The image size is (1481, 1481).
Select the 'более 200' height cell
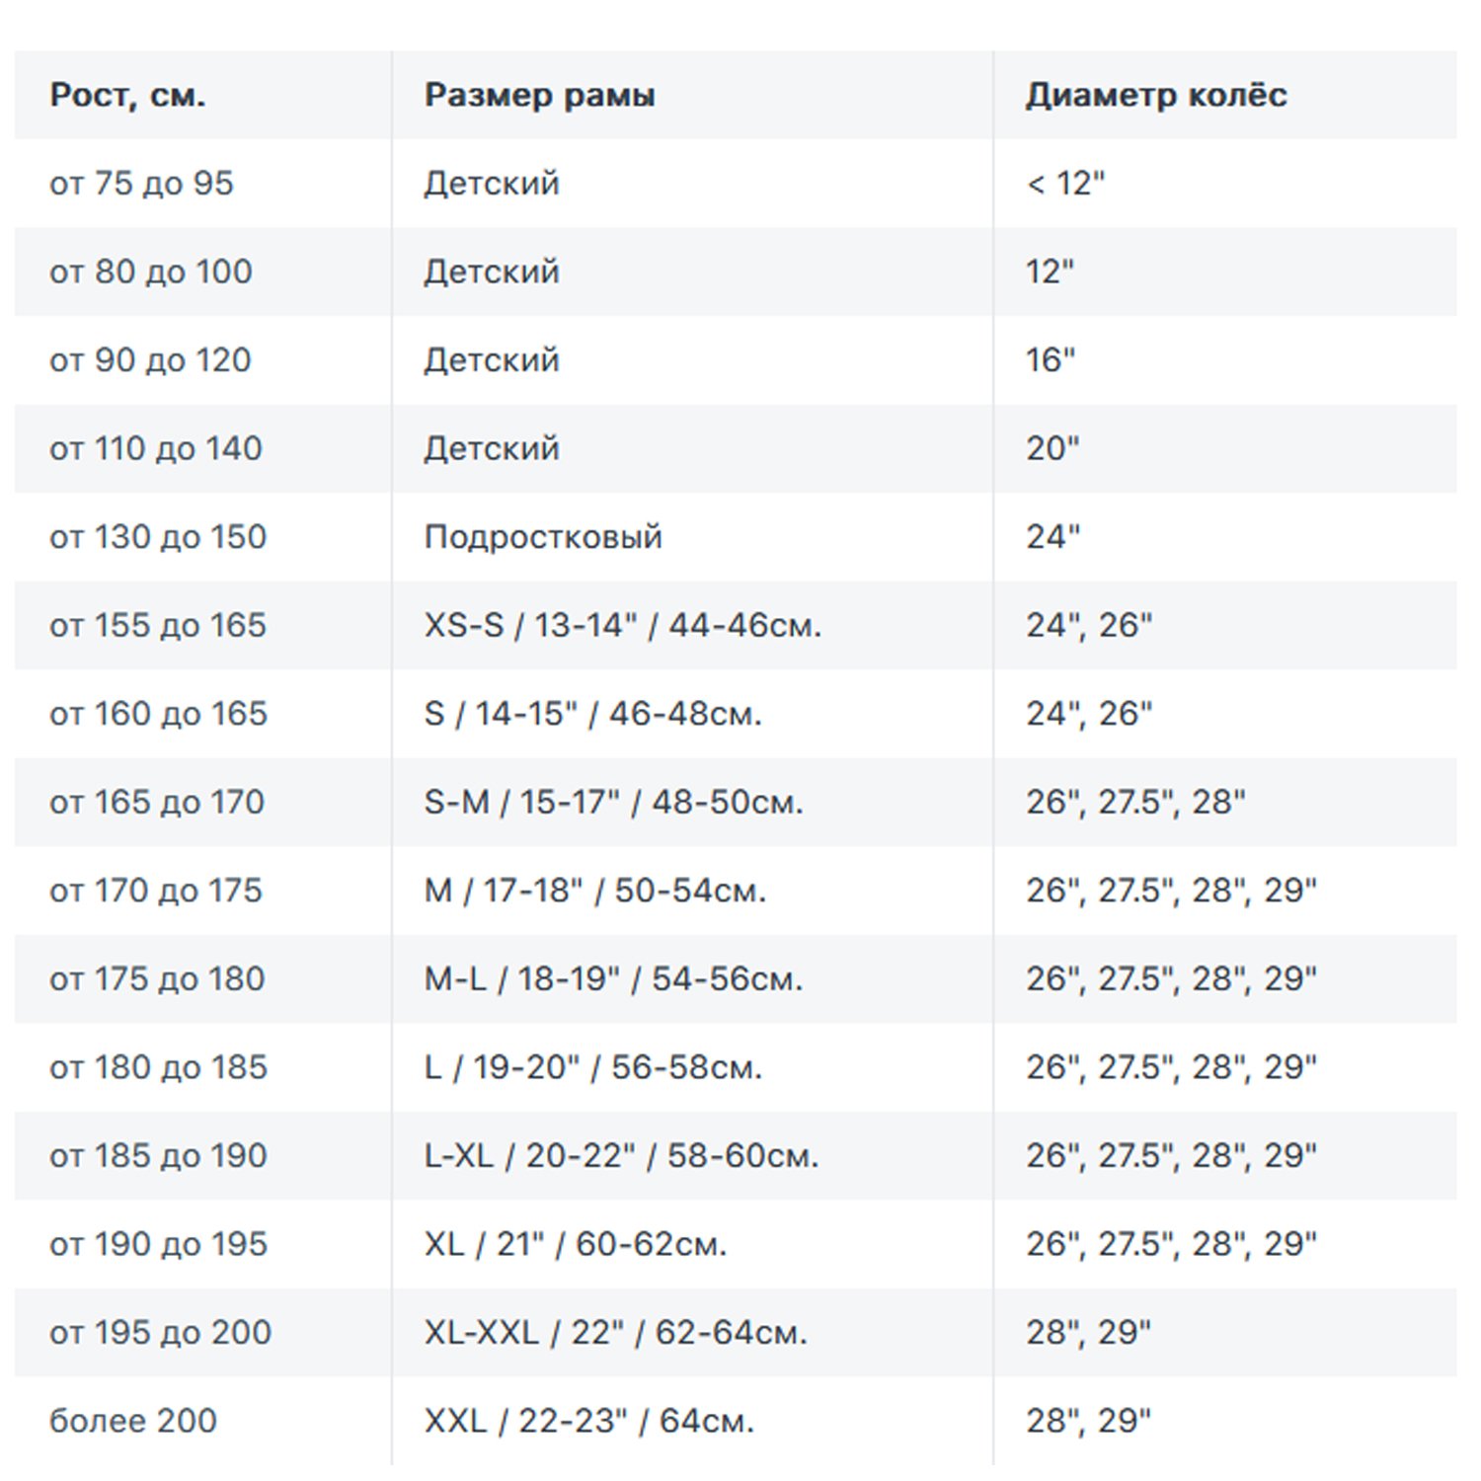pos(202,1421)
